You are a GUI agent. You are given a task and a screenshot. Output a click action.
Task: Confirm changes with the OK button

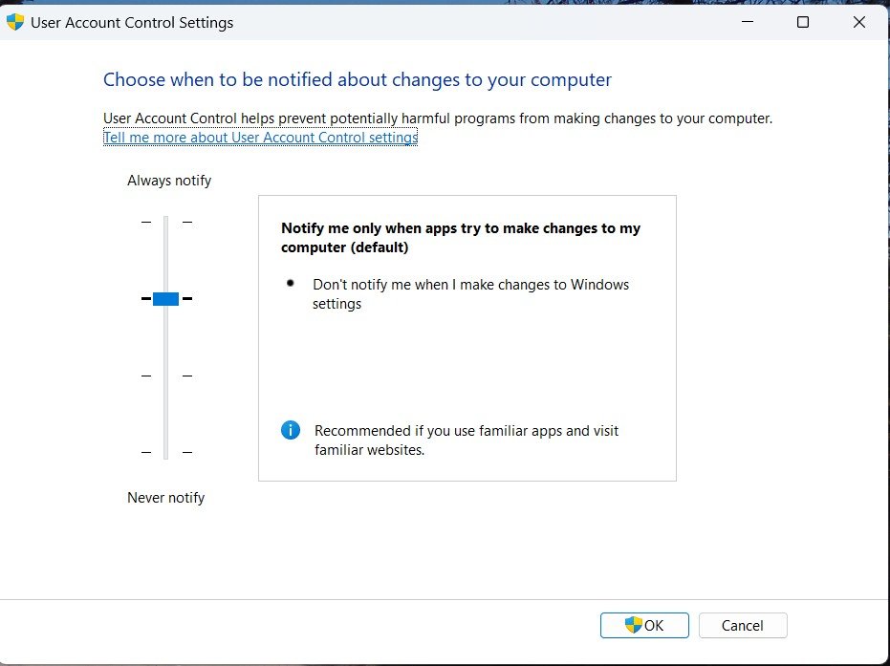644,625
